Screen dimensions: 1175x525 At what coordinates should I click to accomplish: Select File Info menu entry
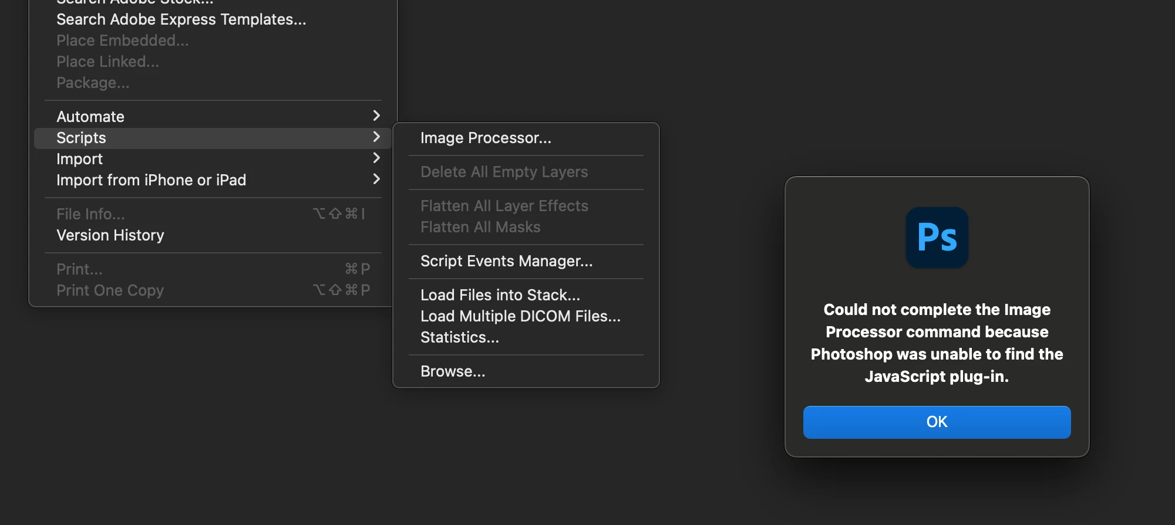click(x=213, y=214)
